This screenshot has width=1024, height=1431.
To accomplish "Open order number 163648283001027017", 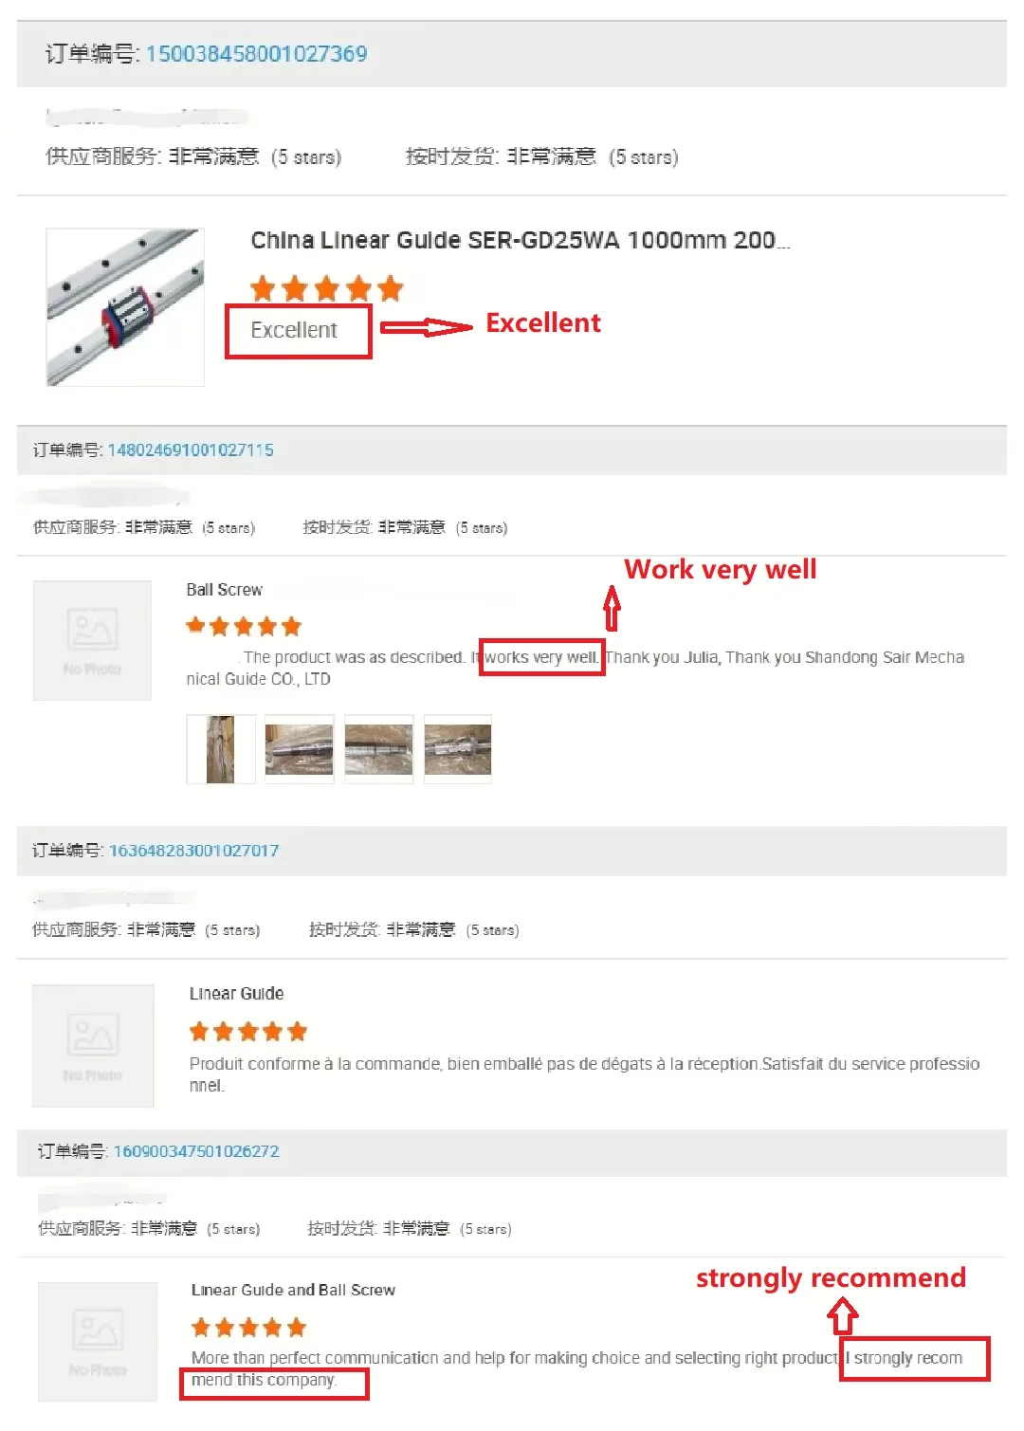I will pos(193,851).
